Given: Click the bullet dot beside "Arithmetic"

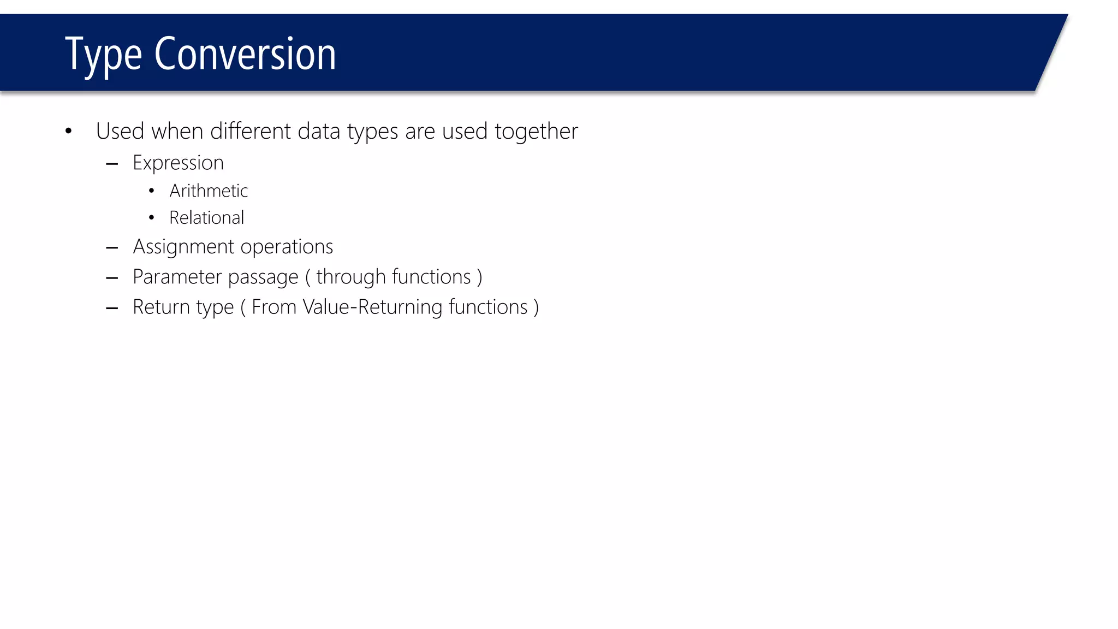Looking at the screenshot, I should point(151,191).
